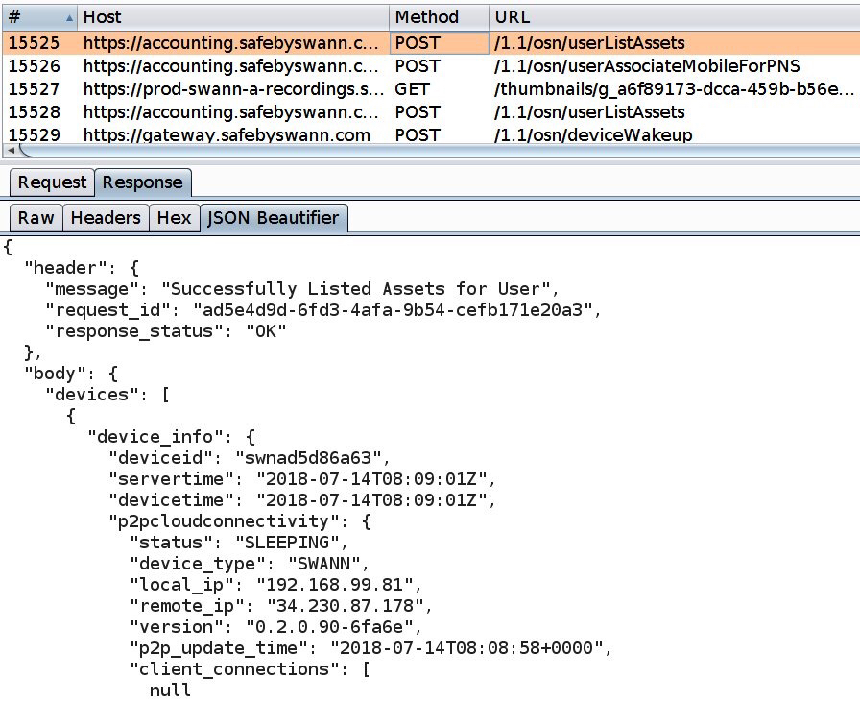The width and height of the screenshot is (860, 702).
Task: Click the "response_status": "OK" line
Action: point(166,331)
